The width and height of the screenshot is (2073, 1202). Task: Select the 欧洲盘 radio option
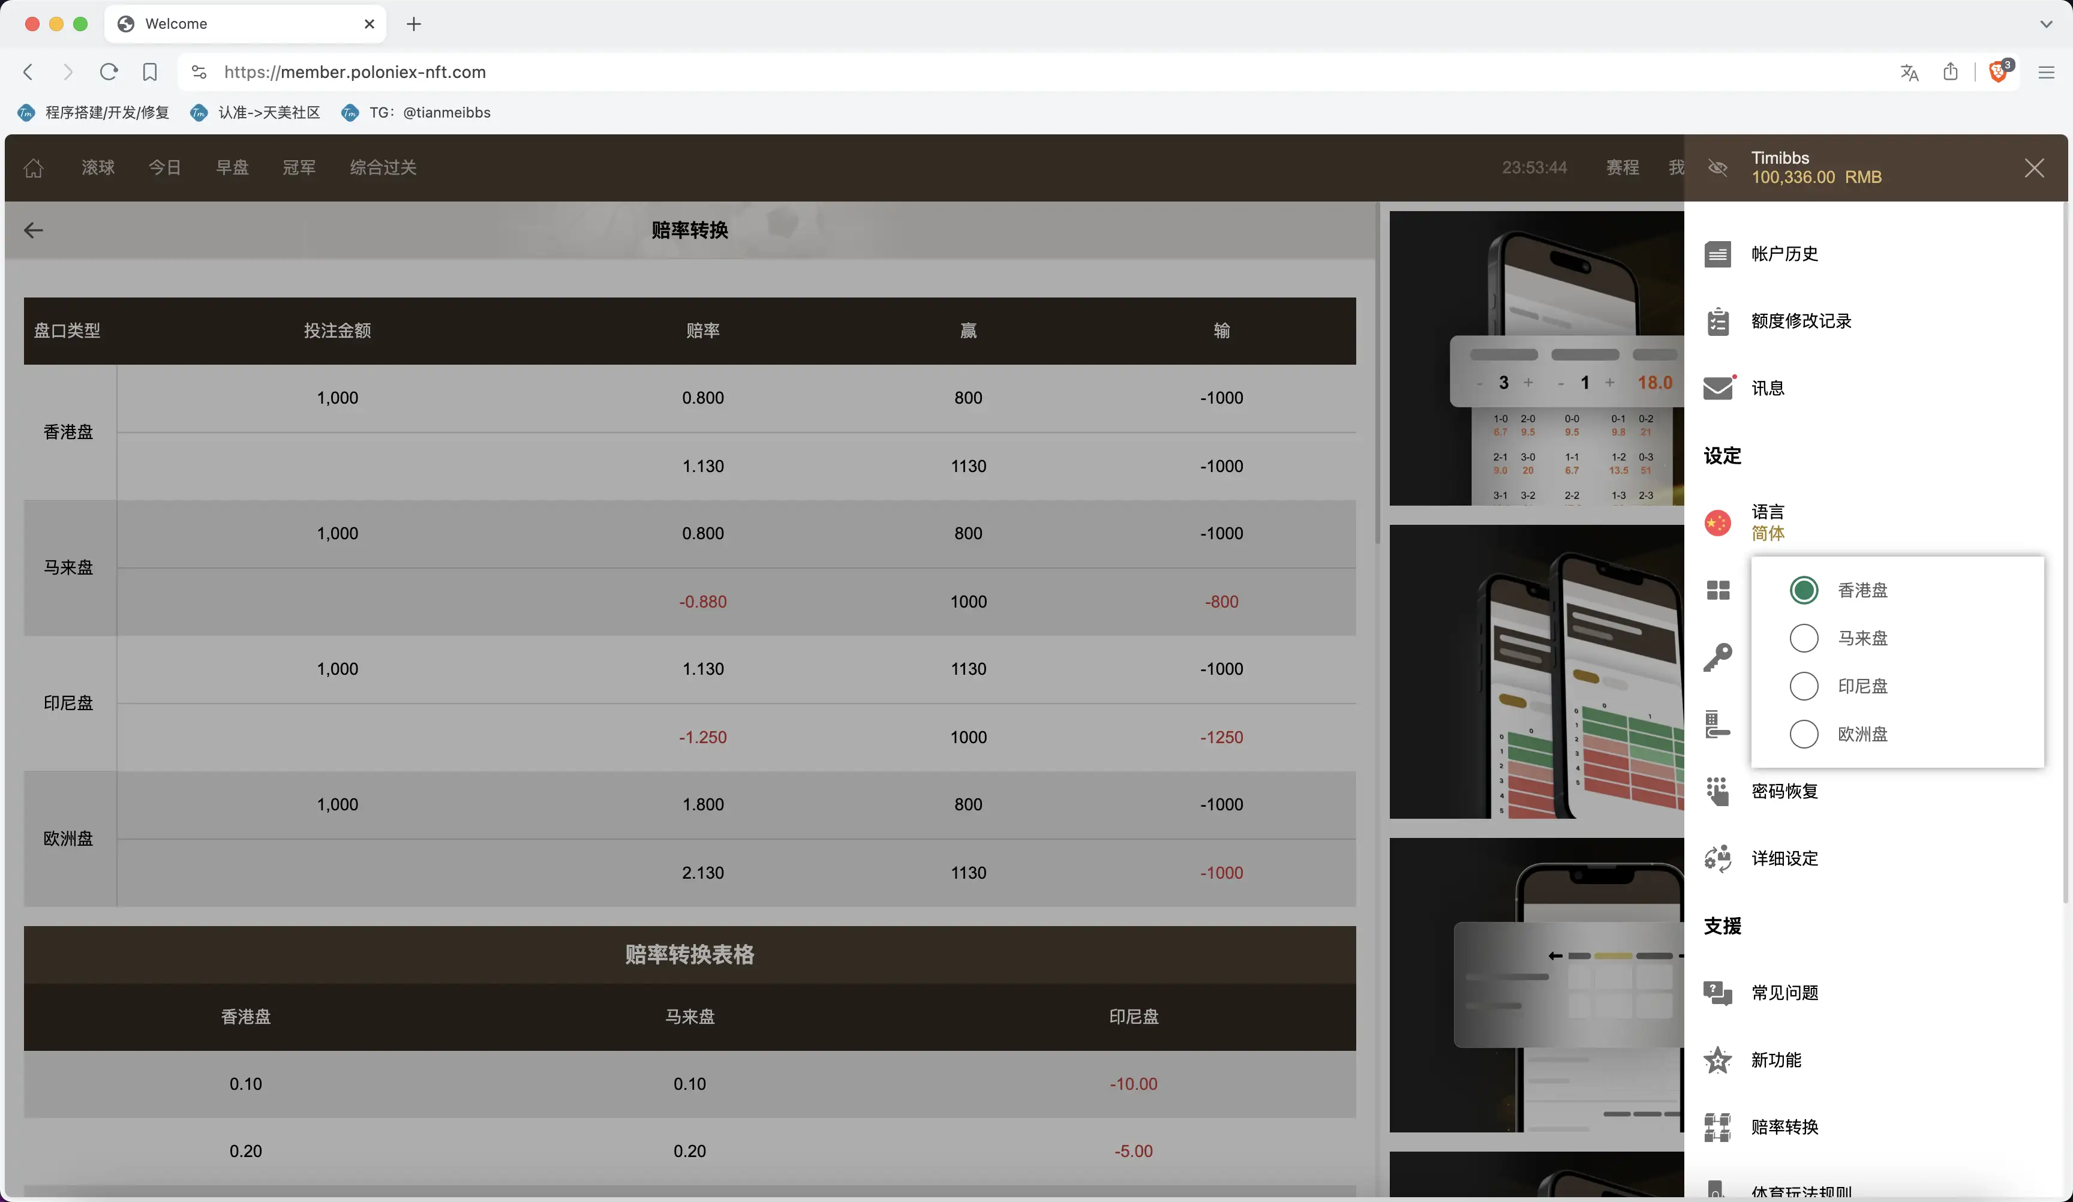pos(1804,734)
